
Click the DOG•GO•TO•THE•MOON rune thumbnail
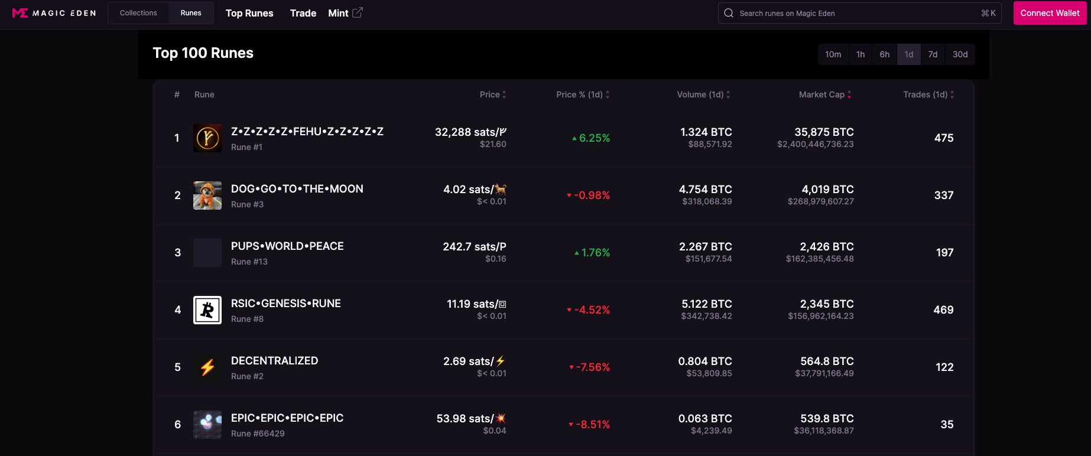tap(207, 196)
